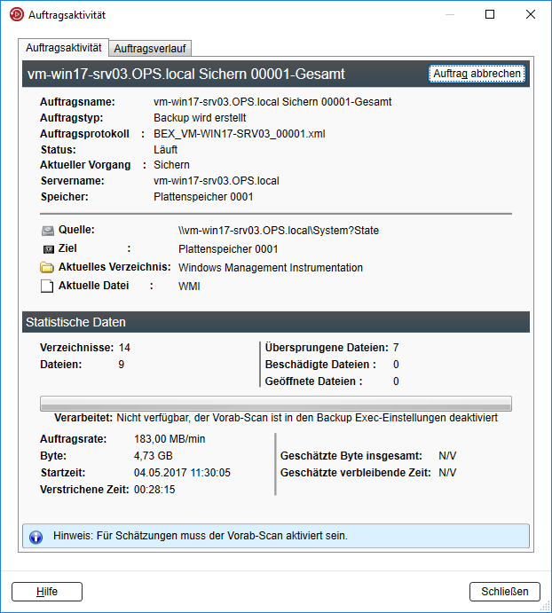Click the backup progress bar

point(275,403)
